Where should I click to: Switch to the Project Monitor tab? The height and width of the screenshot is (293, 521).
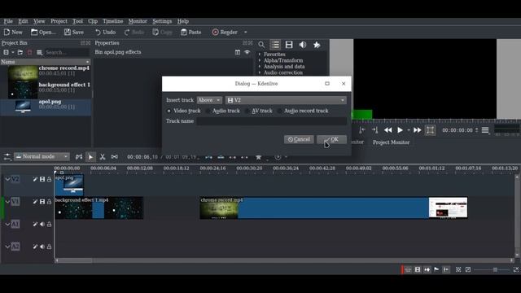tap(391, 142)
